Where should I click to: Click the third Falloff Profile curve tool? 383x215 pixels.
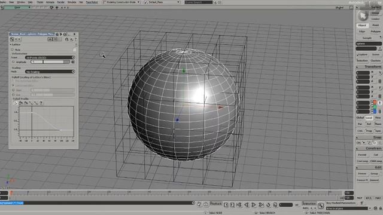pyautogui.click(x=26, y=103)
